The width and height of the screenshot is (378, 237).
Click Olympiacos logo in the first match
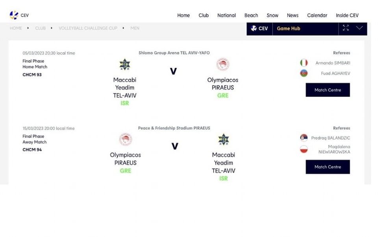223,64
